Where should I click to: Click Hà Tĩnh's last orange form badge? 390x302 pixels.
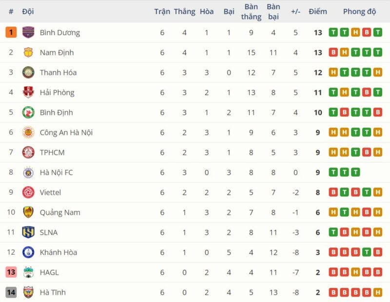(378, 292)
